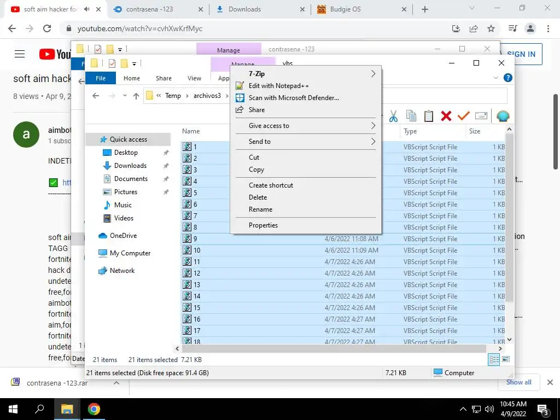Click the scissors Cut toolbar icon

(393, 116)
